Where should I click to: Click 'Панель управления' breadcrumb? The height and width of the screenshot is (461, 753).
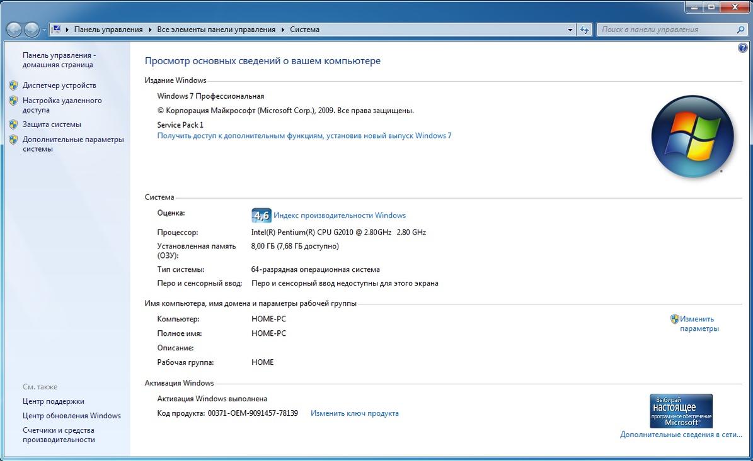click(x=108, y=29)
